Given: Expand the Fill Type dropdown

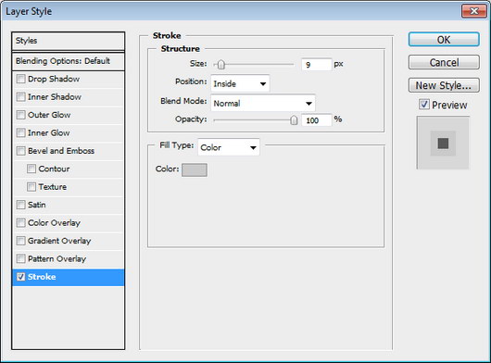Looking at the screenshot, I should (229, 147).
